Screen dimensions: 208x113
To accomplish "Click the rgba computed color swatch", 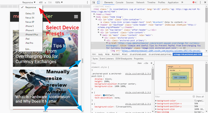I will pos(196,101).
